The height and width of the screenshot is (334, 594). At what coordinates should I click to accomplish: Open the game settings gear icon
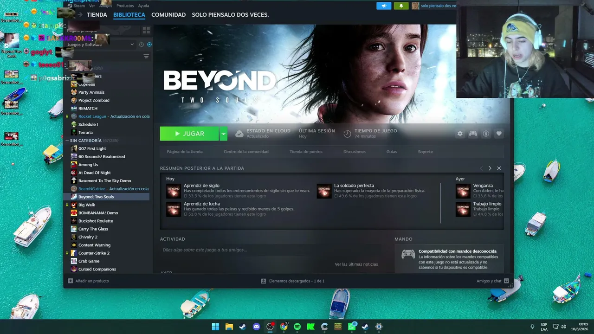pyautogui.click(x=460, y=134)
